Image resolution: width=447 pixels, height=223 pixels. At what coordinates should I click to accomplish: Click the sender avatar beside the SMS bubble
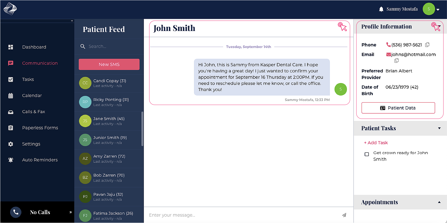click(341, 89)
